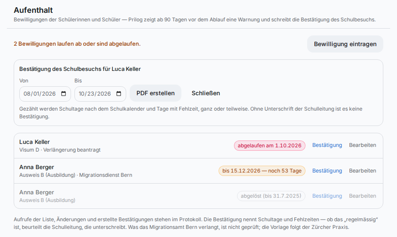Focus the Von date input 08/01/2026
Viewport: 397px width, 237px height.
(45, 94)
